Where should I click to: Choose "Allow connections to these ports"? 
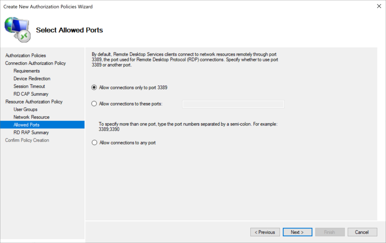click(94, 103)
